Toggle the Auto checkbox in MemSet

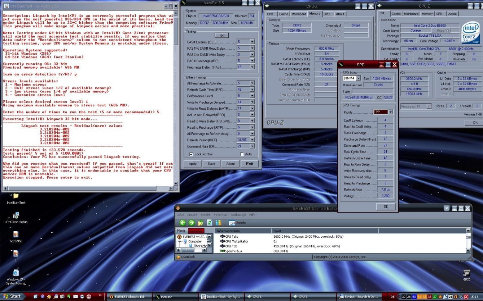pos(242,154)
